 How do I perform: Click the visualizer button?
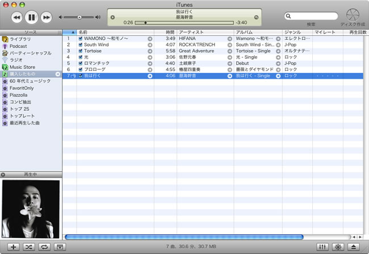(x=338, y=247)
